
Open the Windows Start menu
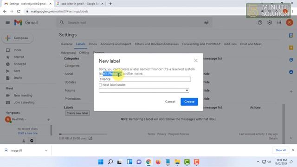(101, 162)
